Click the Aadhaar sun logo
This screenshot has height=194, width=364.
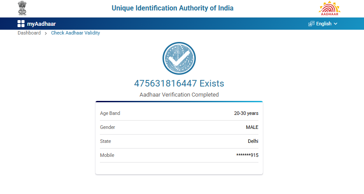coord(329,8)
